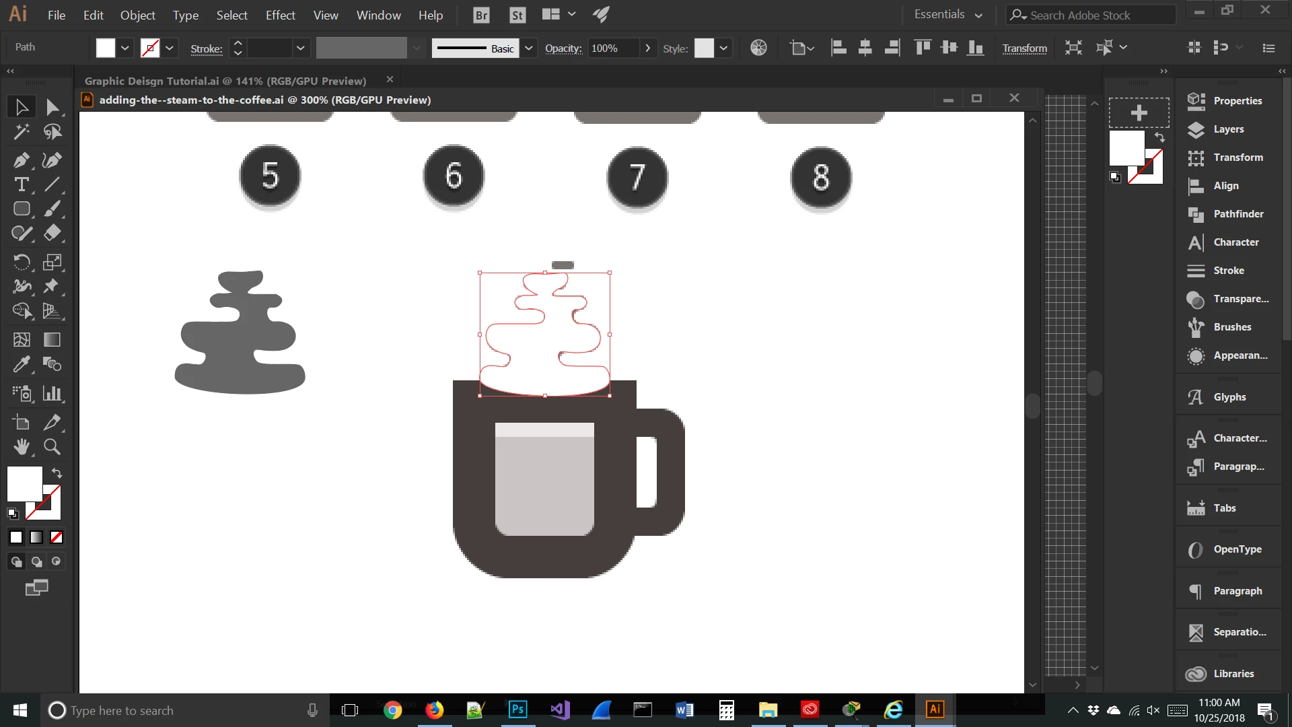Image resolution: width=1292 pixels, height=727 pixels.
Task: Click the Opacity label link
Action: [563, 48]
